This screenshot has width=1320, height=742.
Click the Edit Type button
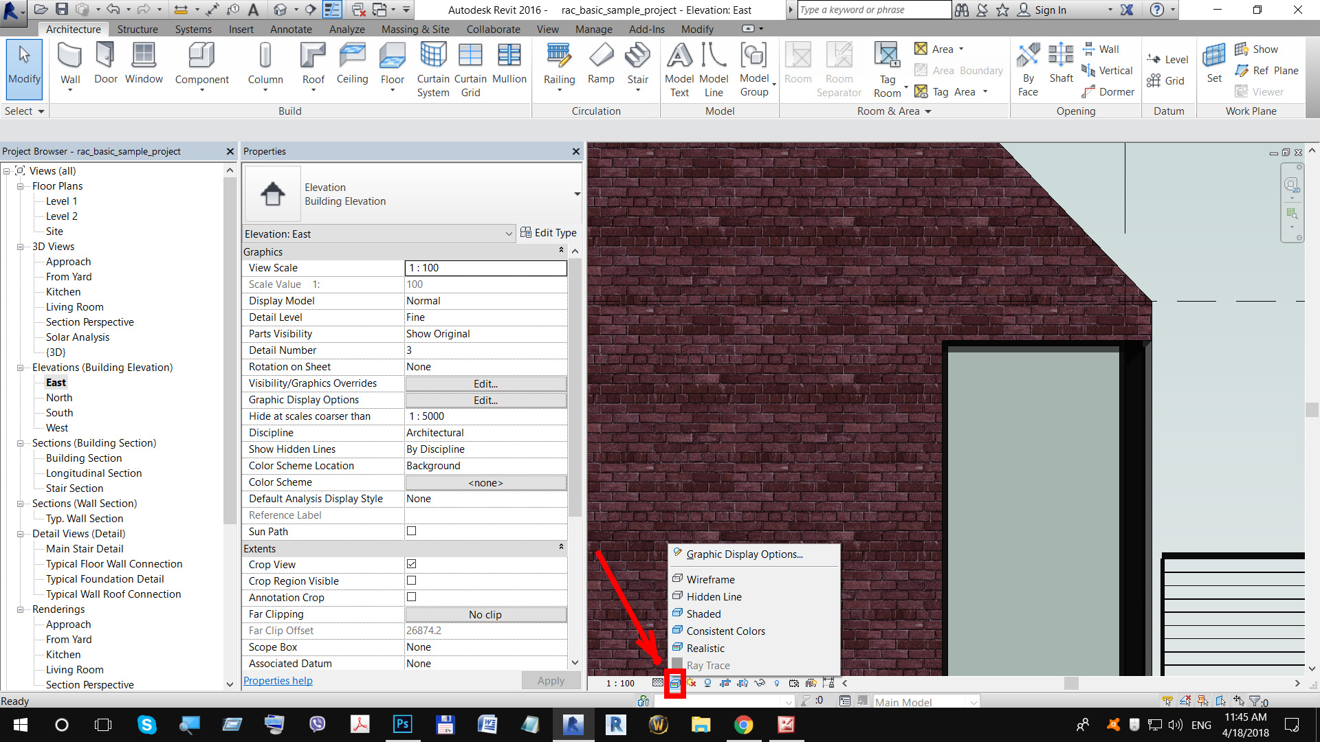pos(549,233)
